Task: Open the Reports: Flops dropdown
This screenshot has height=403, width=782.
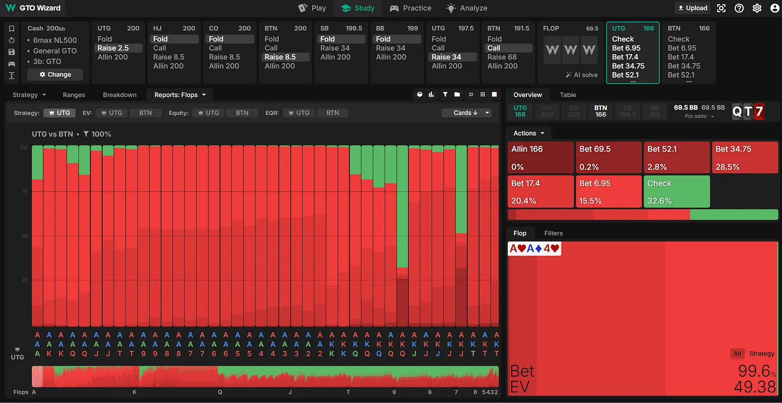Action: click(180, 95)
